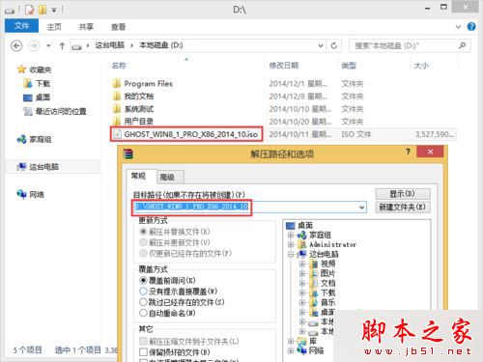Sort by 类型 column header

[349, 66]
